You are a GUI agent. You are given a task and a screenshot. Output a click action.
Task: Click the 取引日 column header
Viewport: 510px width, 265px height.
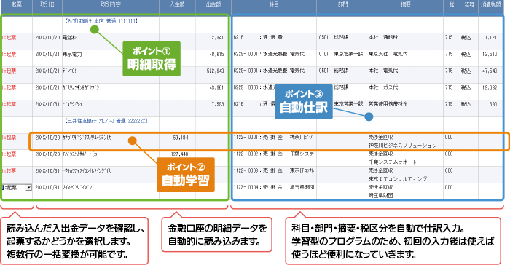47,4
